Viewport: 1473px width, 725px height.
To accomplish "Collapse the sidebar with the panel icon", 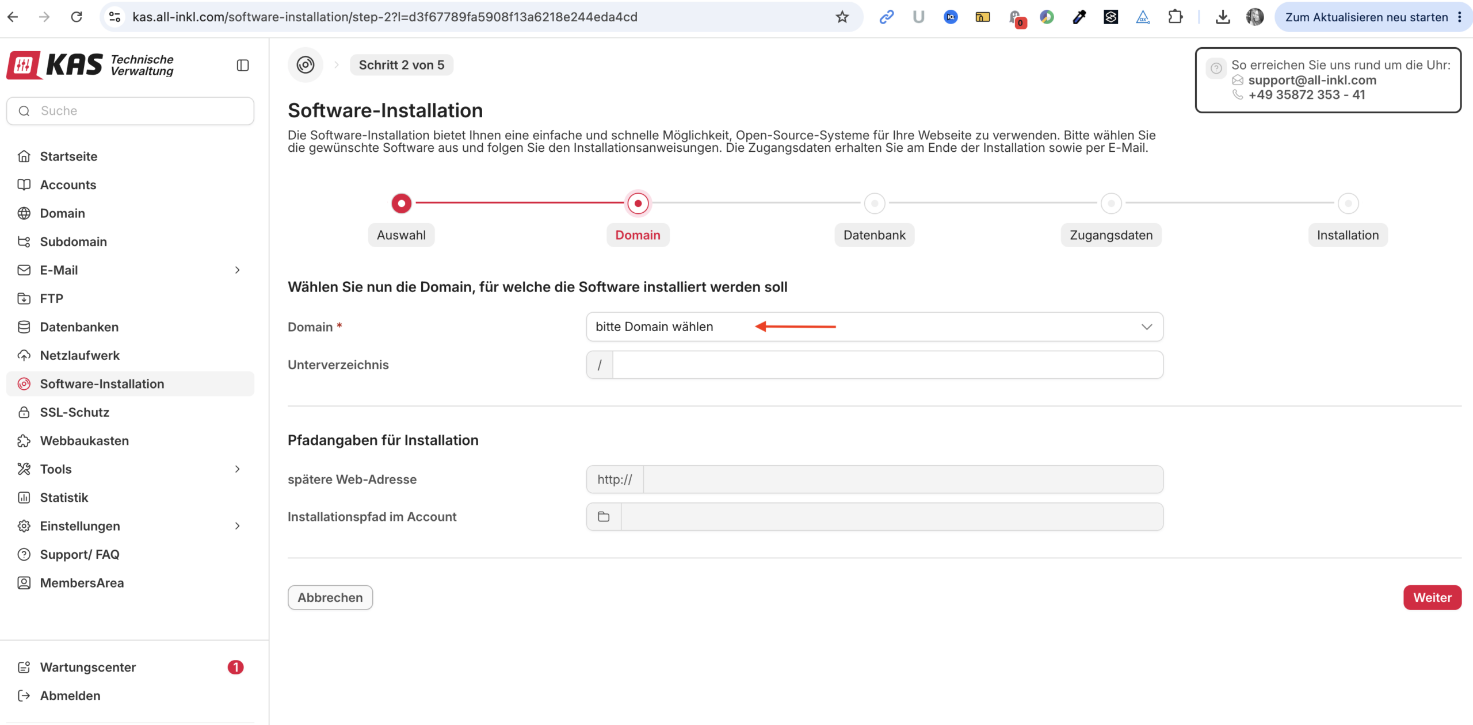I will (243, 65).
